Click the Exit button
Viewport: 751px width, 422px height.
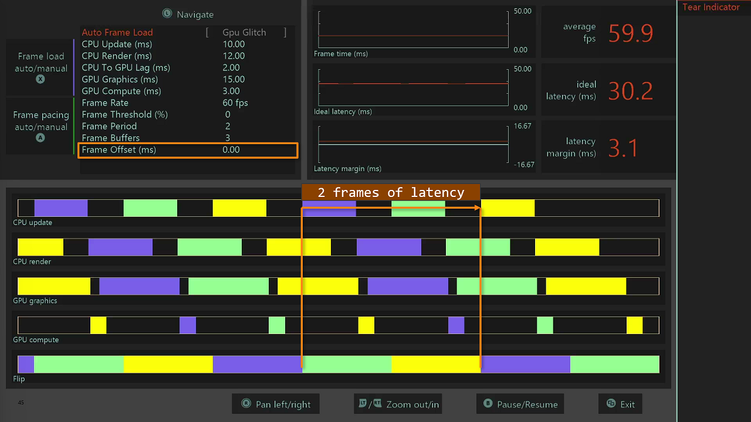620,404
